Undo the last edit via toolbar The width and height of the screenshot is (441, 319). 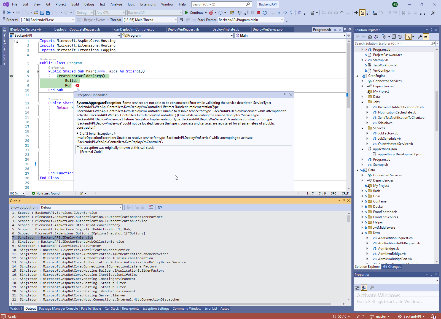point(56,13)
